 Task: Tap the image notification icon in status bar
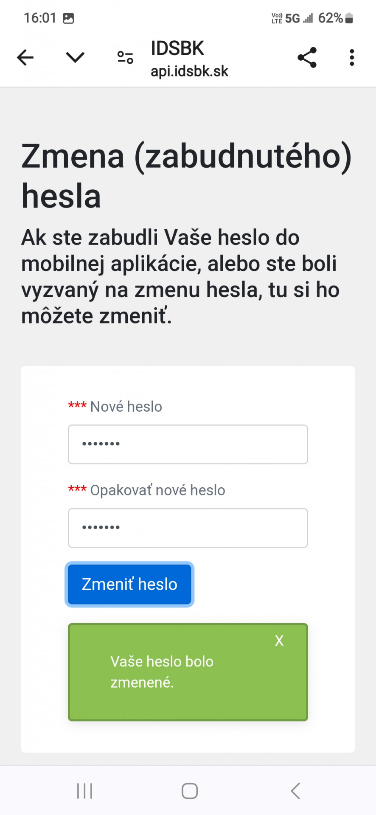coord(68,18)
